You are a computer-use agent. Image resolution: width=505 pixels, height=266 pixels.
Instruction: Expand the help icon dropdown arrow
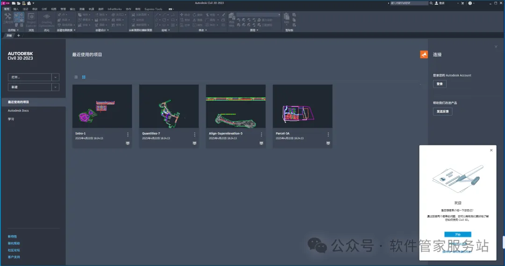474,3
